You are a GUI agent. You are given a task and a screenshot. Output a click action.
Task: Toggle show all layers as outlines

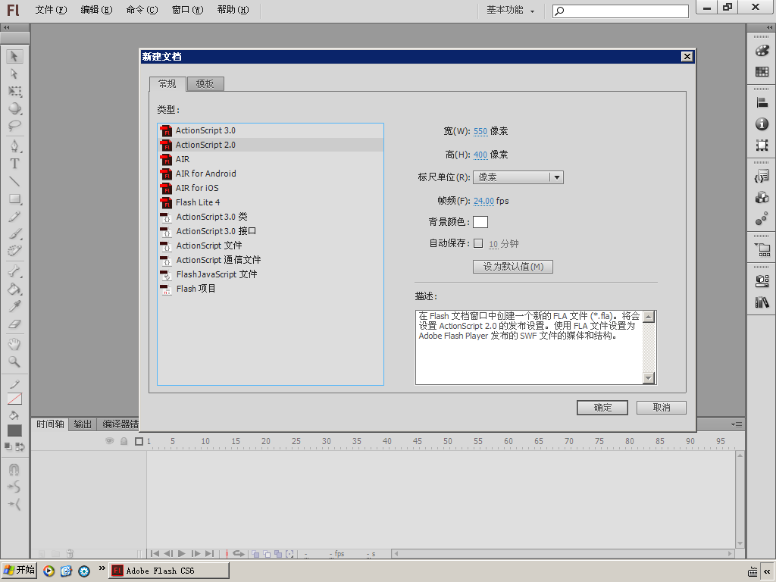coord(139,441)
